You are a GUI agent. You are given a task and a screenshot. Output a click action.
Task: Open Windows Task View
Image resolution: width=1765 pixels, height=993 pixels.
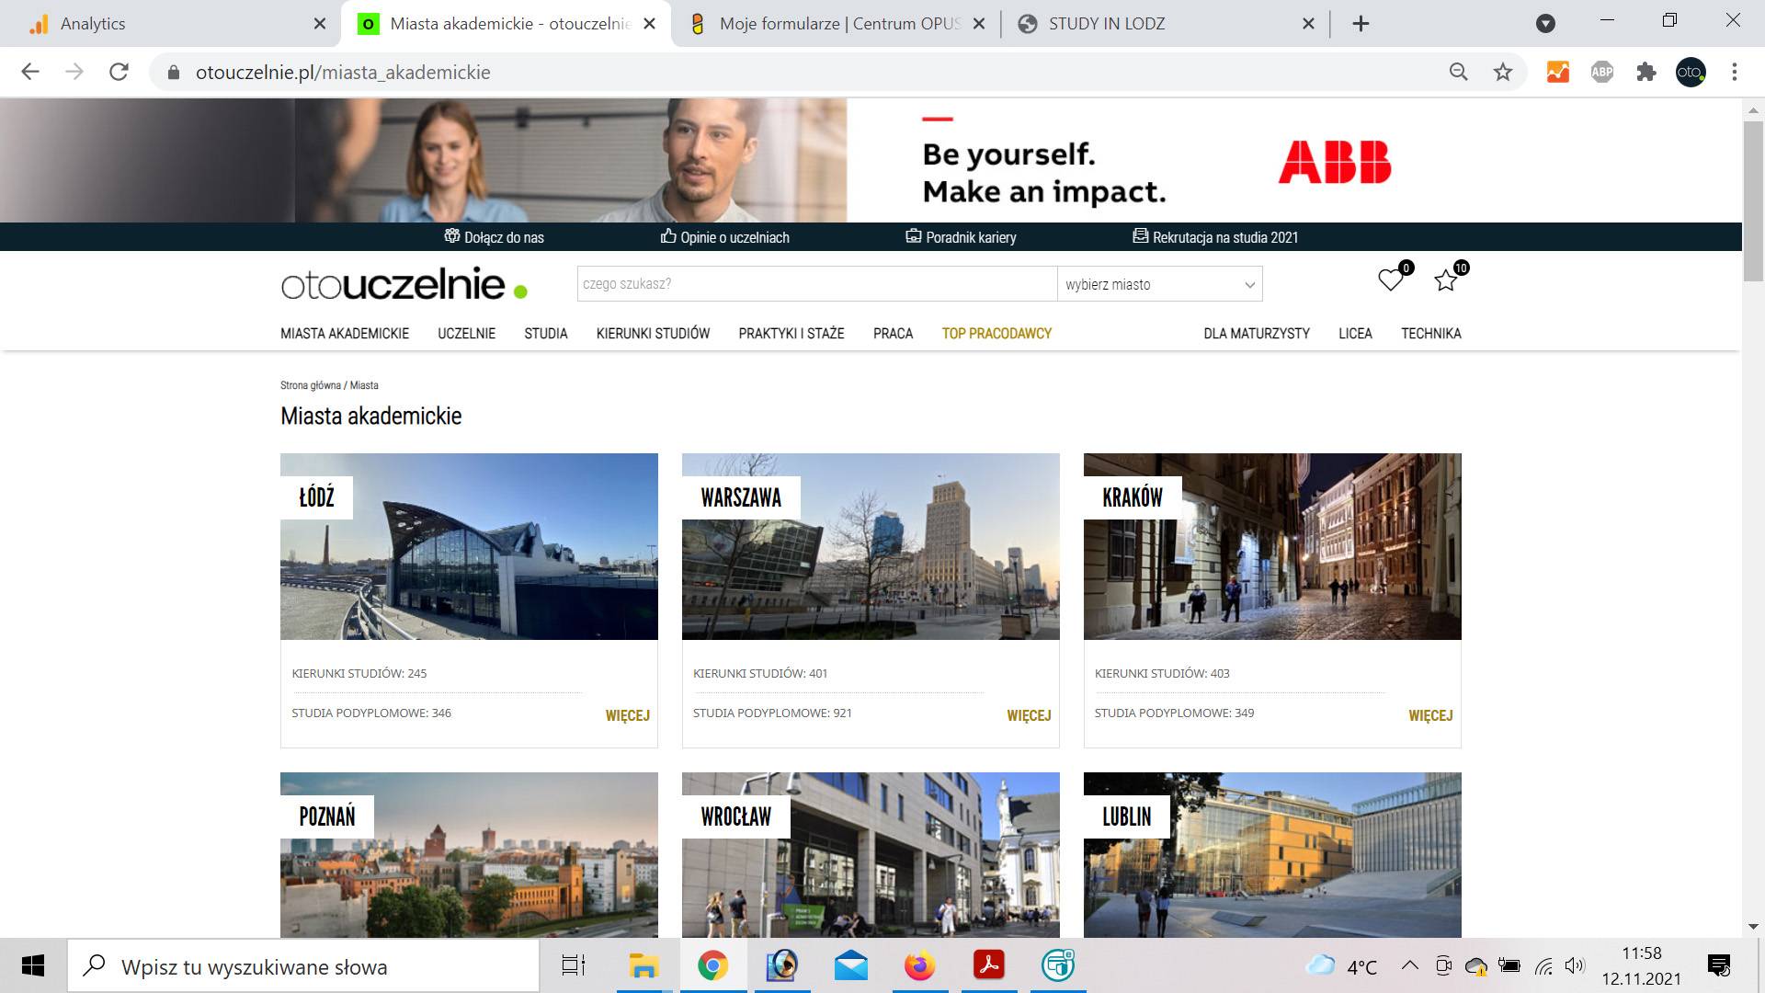(x=574, y=965)
